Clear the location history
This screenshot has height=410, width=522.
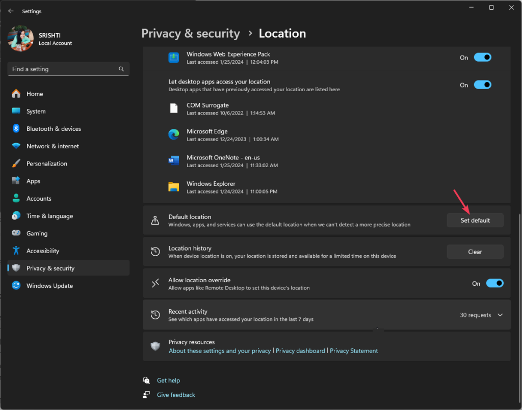(x=475, y=252)
